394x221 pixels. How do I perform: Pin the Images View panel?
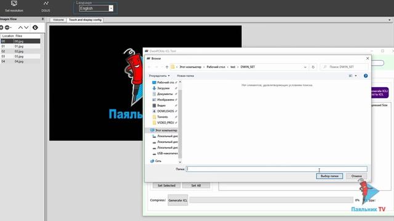click(x=42, y=19)
